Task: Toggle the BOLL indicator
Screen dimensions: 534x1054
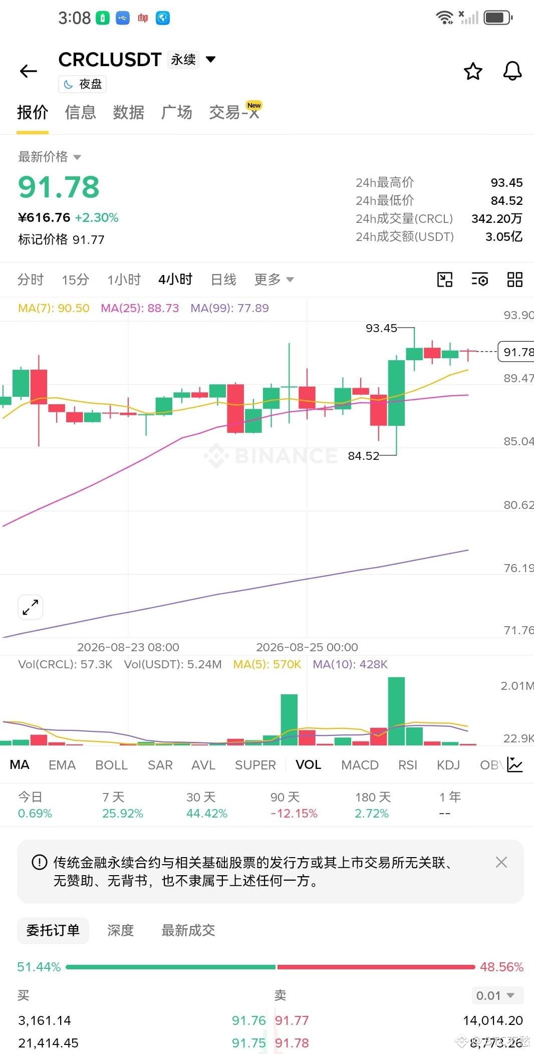Action: [x=112, y=765]
